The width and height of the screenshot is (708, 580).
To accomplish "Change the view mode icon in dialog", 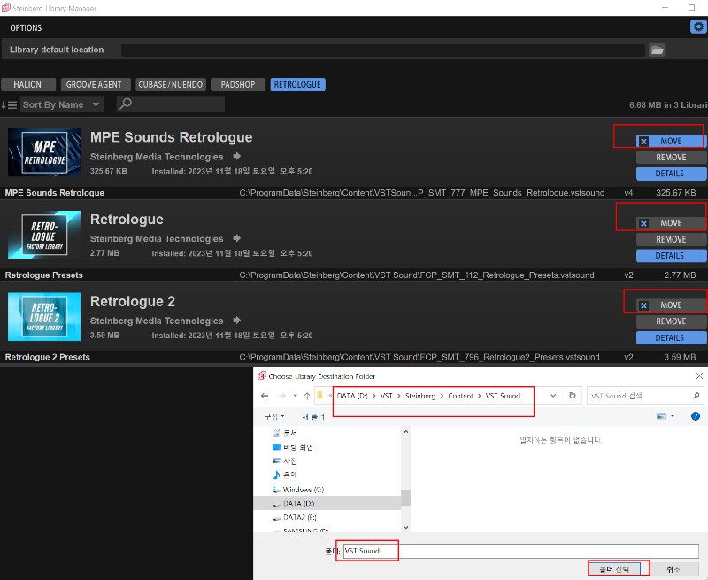I will tap(660, 416).
